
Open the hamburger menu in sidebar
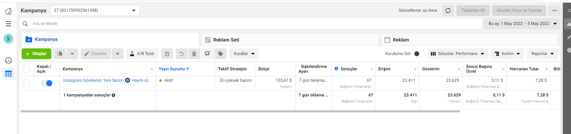(x=8, y=24)
